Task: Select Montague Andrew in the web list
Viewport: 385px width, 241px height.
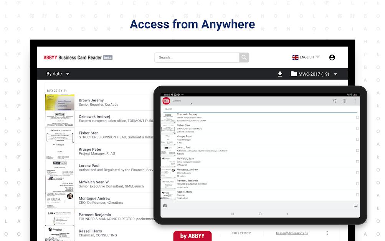Action: [94, 198]
